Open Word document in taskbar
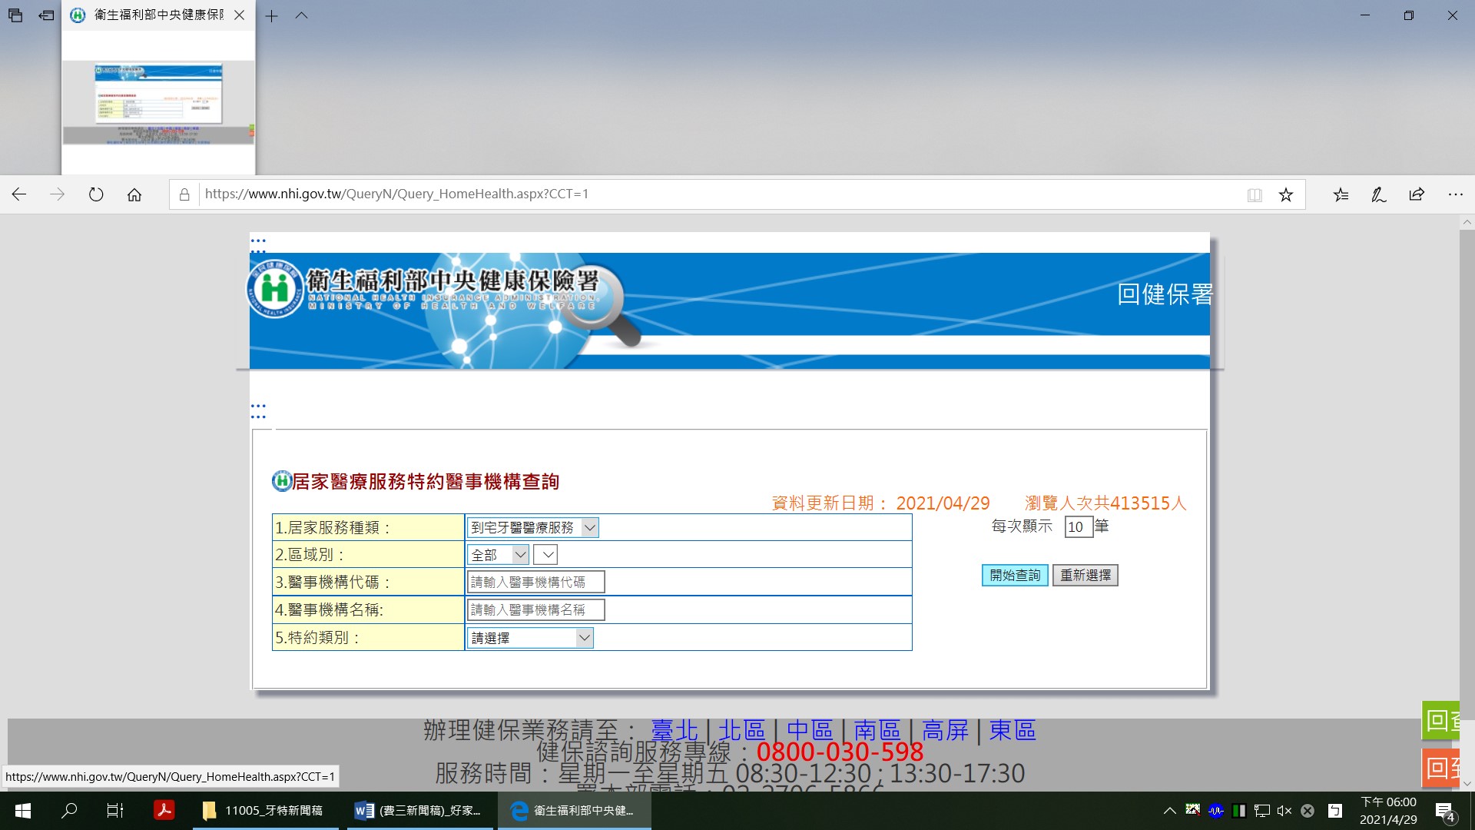 point(419,810)
